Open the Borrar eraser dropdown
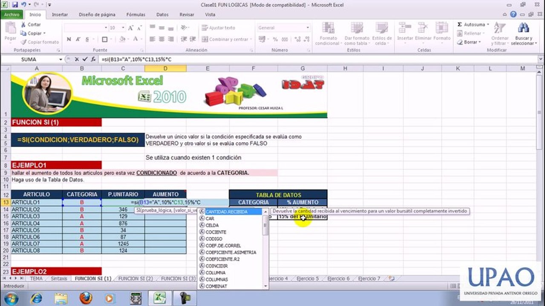545x306 pixels. tap(469, 42)
